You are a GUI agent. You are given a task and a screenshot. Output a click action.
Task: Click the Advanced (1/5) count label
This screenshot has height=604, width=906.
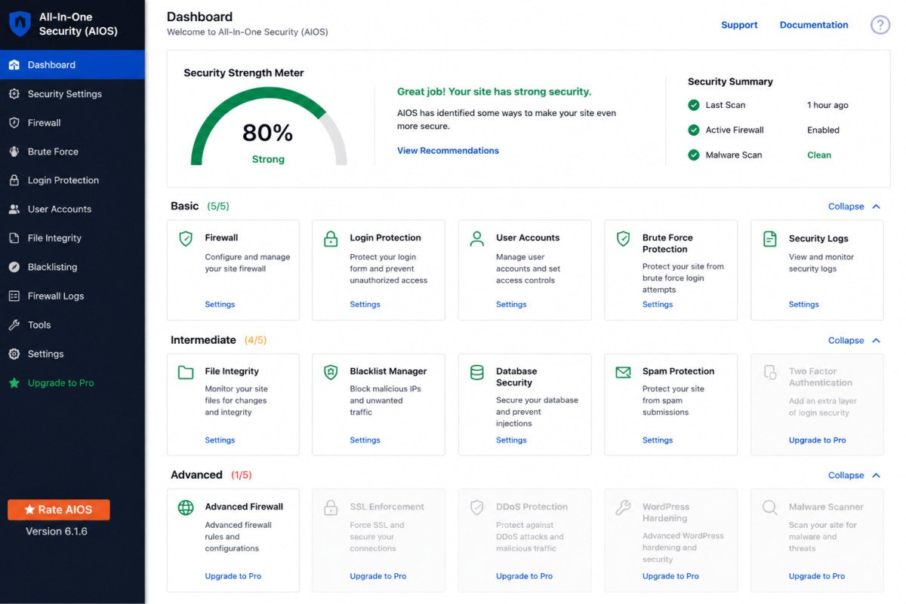coord(241,475)
